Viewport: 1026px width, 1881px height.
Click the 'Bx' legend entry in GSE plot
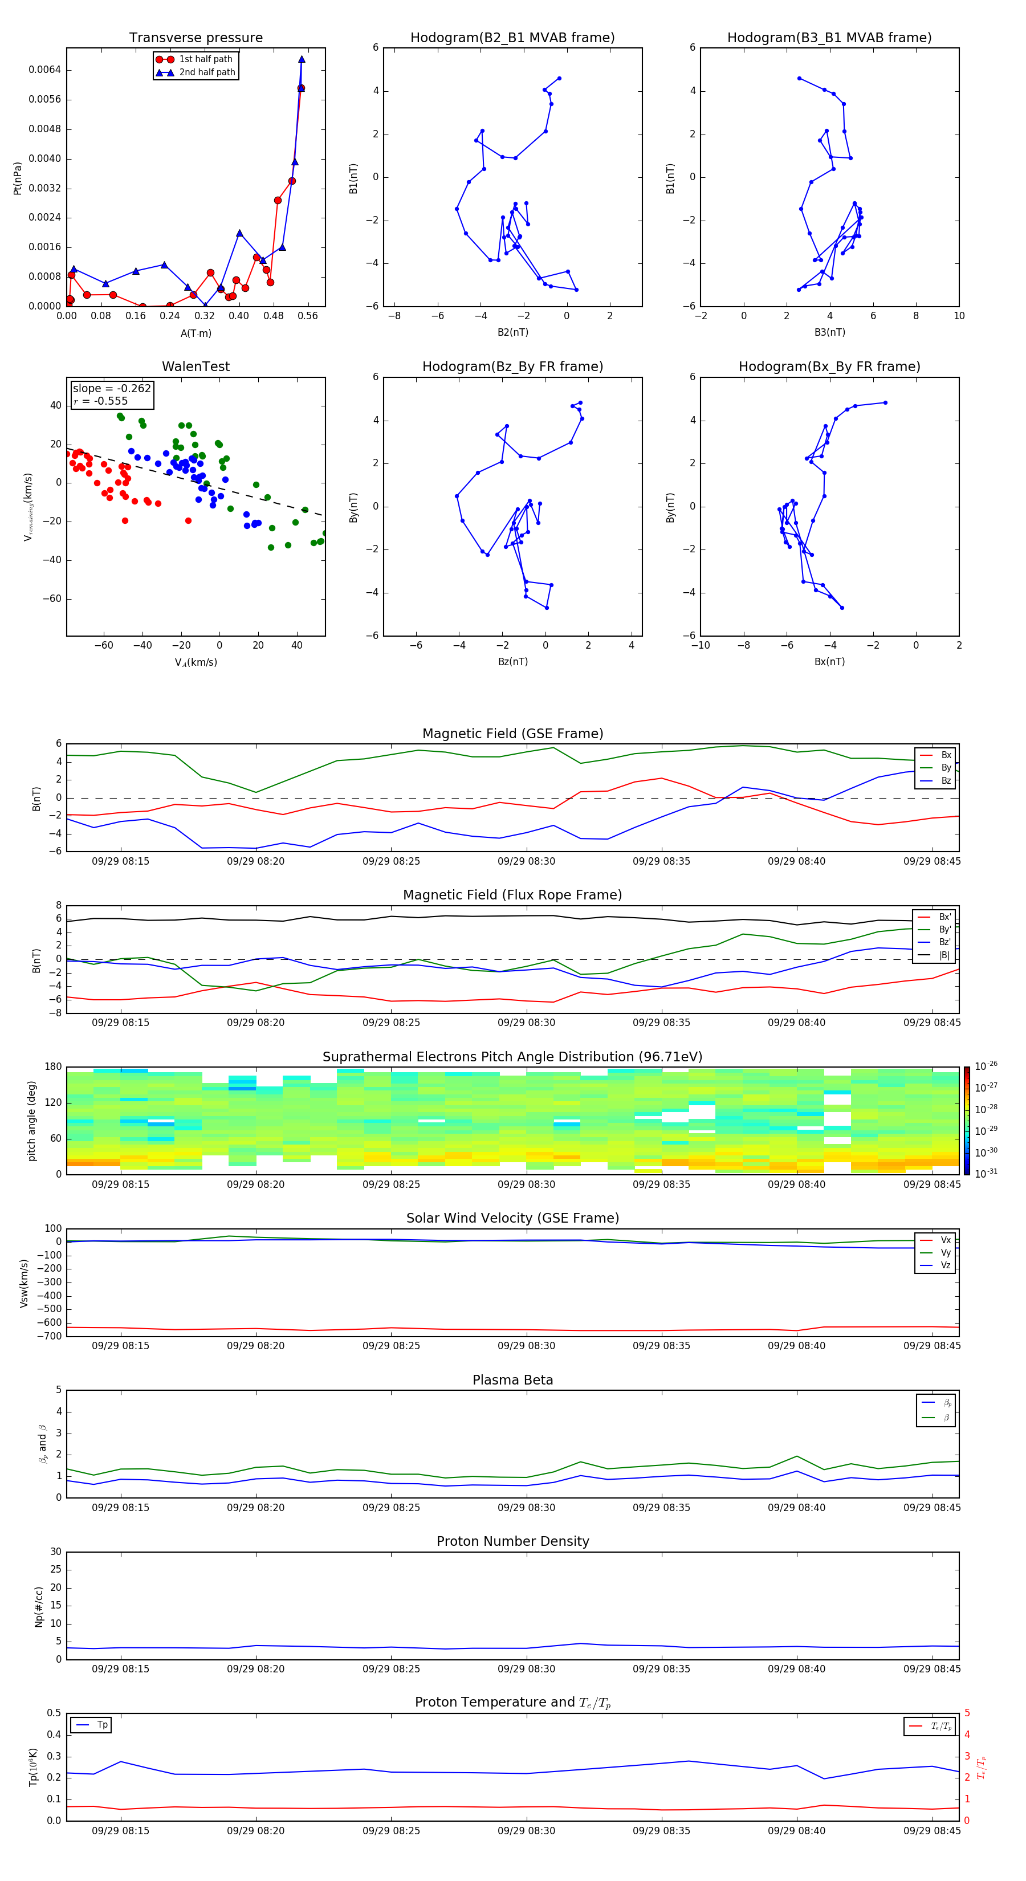(936, 755)
